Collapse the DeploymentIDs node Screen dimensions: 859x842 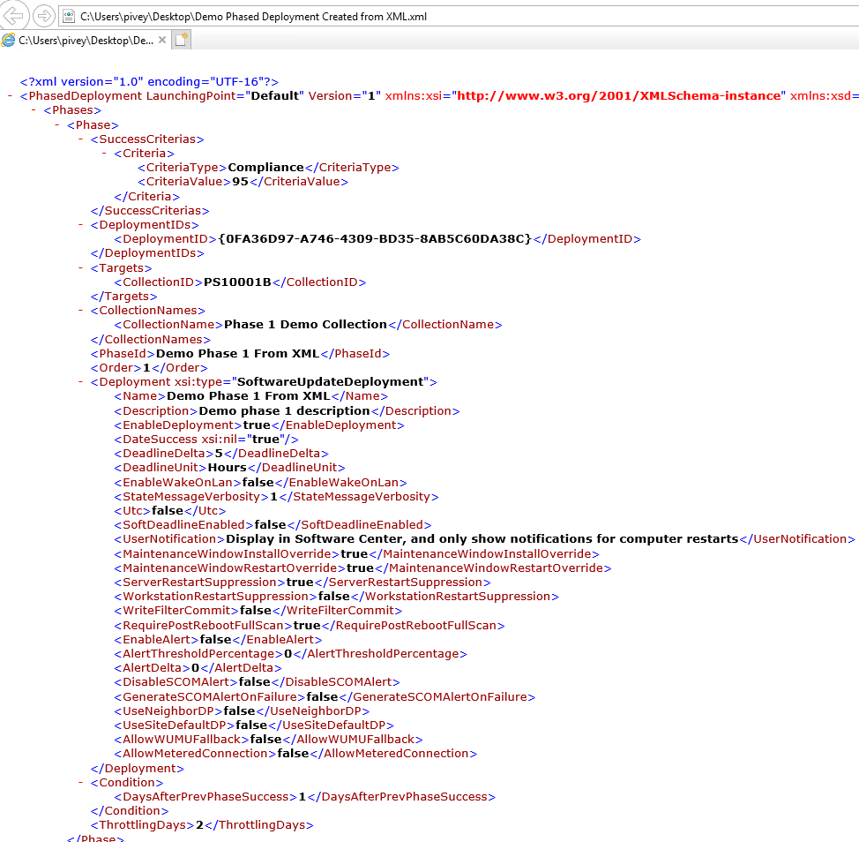80,225
